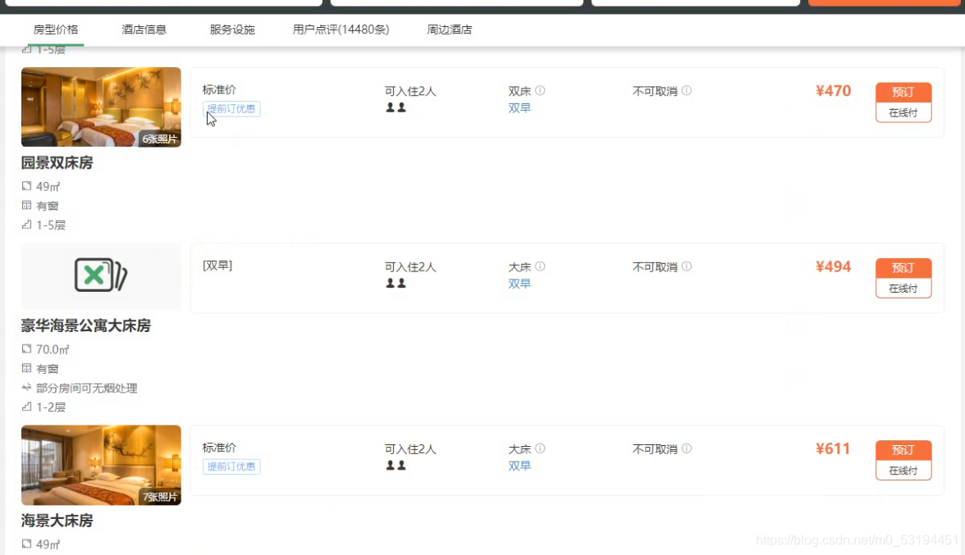The width and height of the screenshot is (965, 555).
Task: Go to the 周边酒店 tab
Action: click(450, 30)
